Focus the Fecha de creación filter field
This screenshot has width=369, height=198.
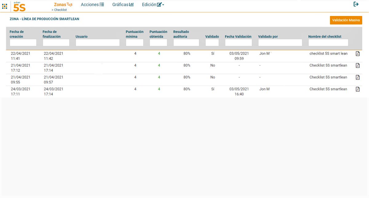23,43
